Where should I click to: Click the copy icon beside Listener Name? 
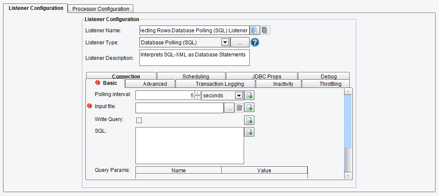point(255,30)
